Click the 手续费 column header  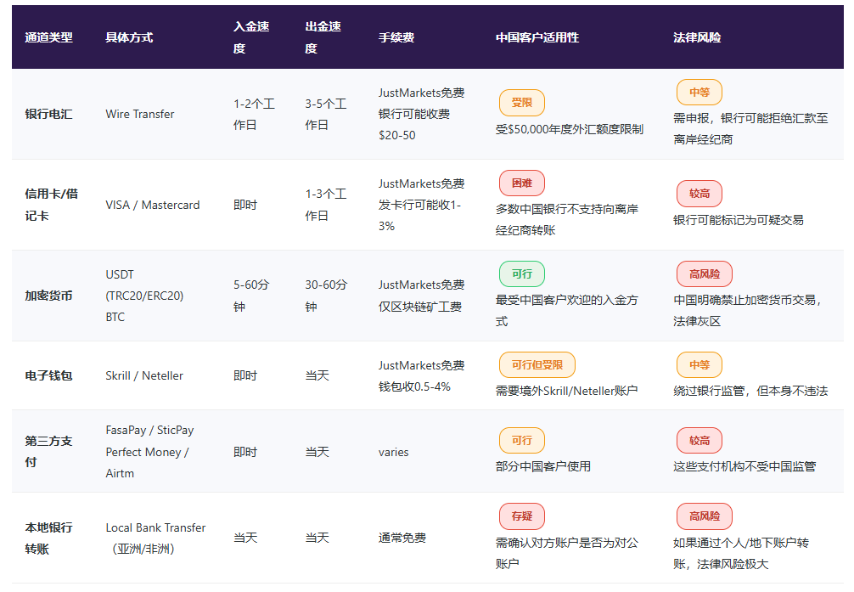396,37
